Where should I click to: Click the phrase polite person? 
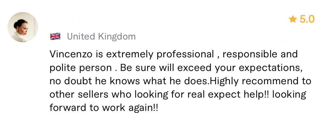tap(80, 68)
